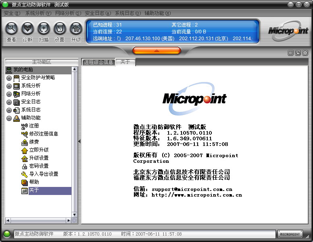Click the 升级设置 icon
Image resolution: width=313 pixels, height=242 pixels.
point(24,158)
